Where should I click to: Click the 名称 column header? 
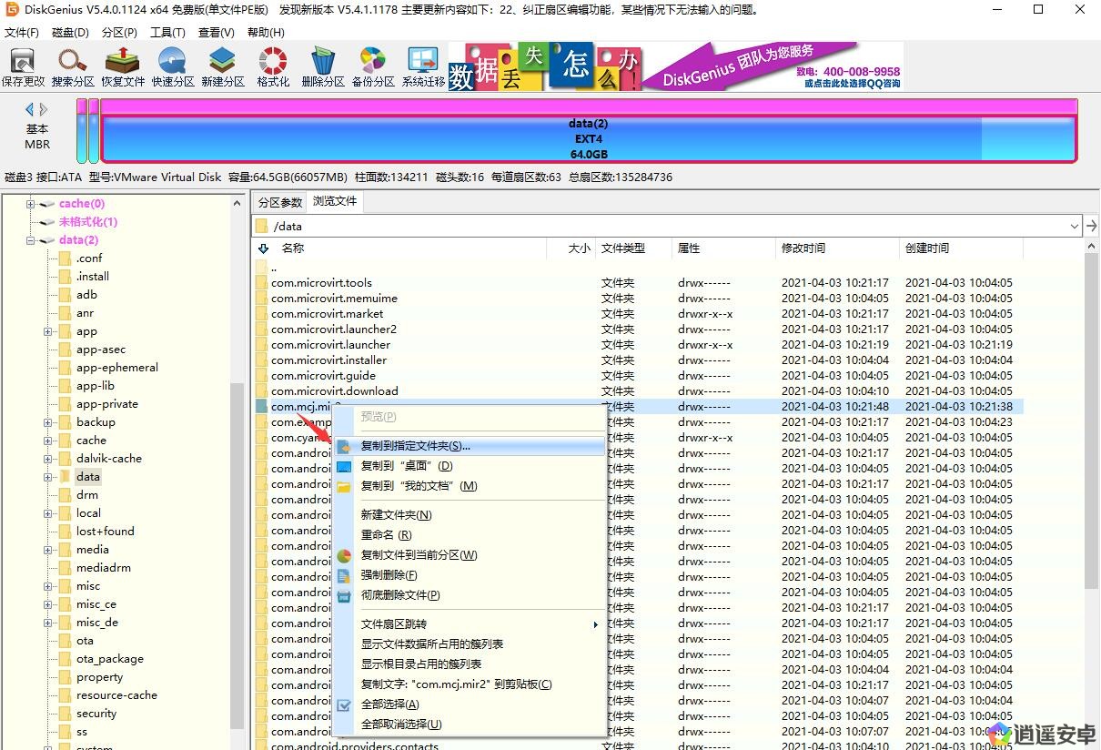pyautogui.click(x=292, y=248)
